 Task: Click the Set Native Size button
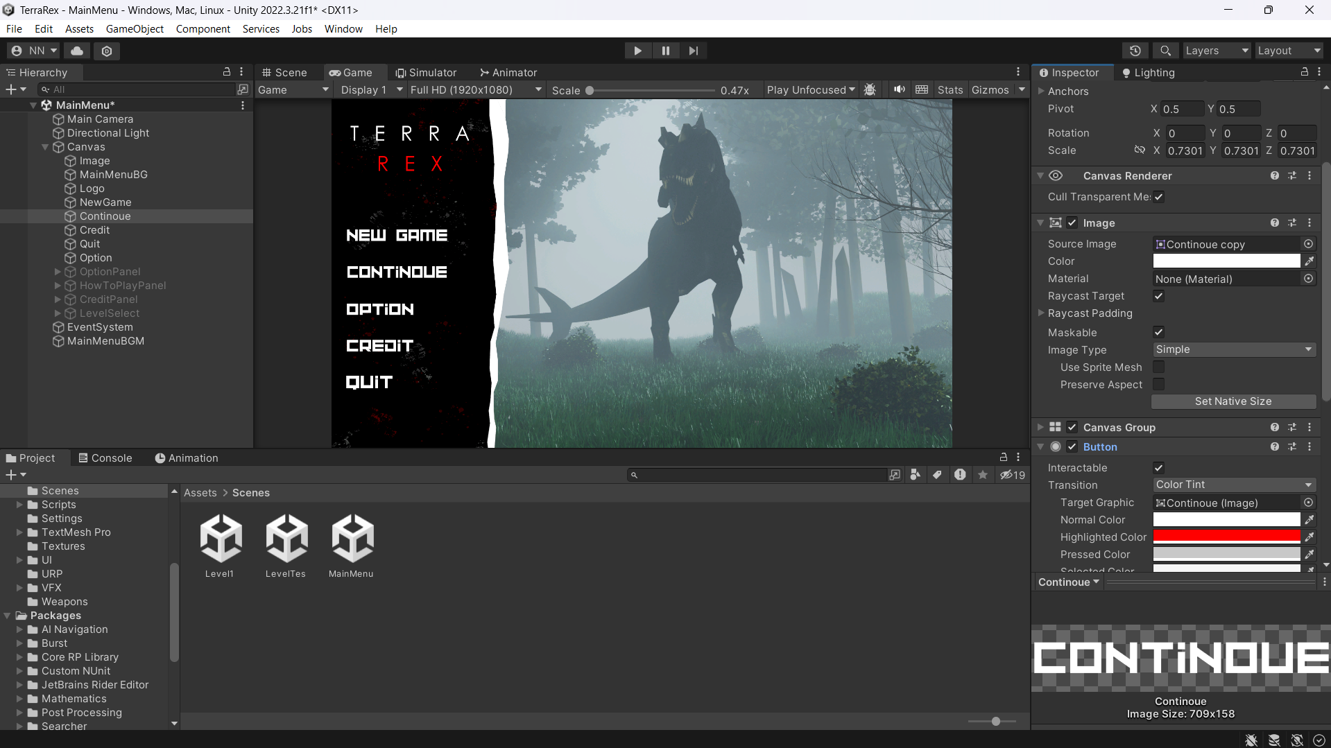pyautogui.click(x=1234, y=401)
